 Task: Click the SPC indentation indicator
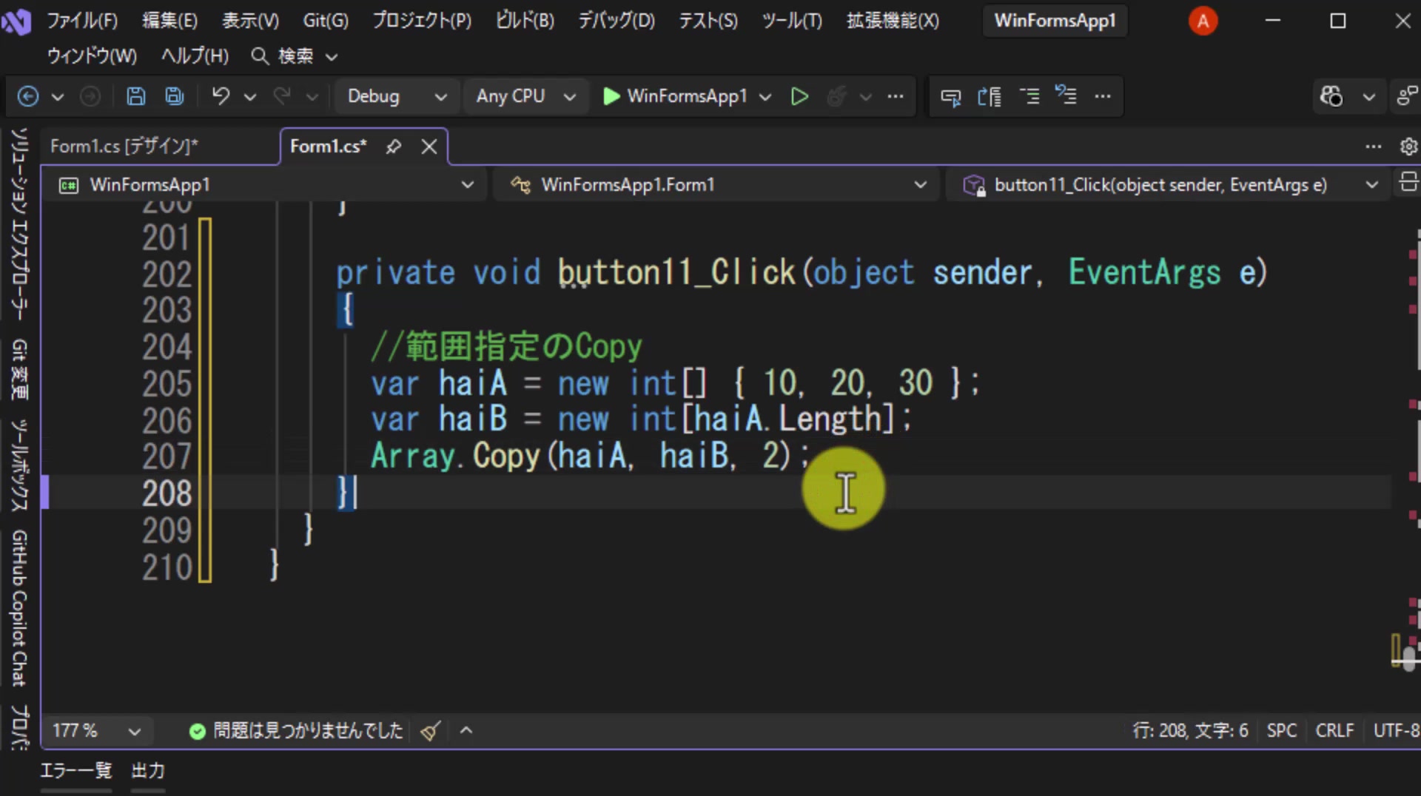point(1281,731)
